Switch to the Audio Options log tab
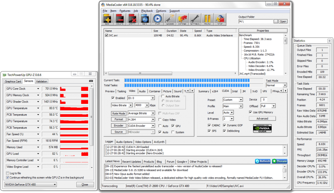Screen dimensions: 334x193 [124, 142]
